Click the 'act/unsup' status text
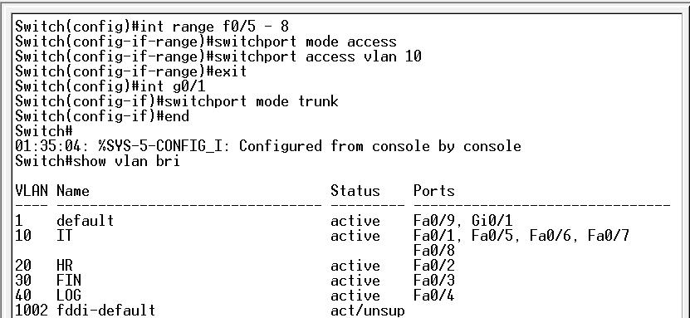Screen dimensions: 690x318 368,311
